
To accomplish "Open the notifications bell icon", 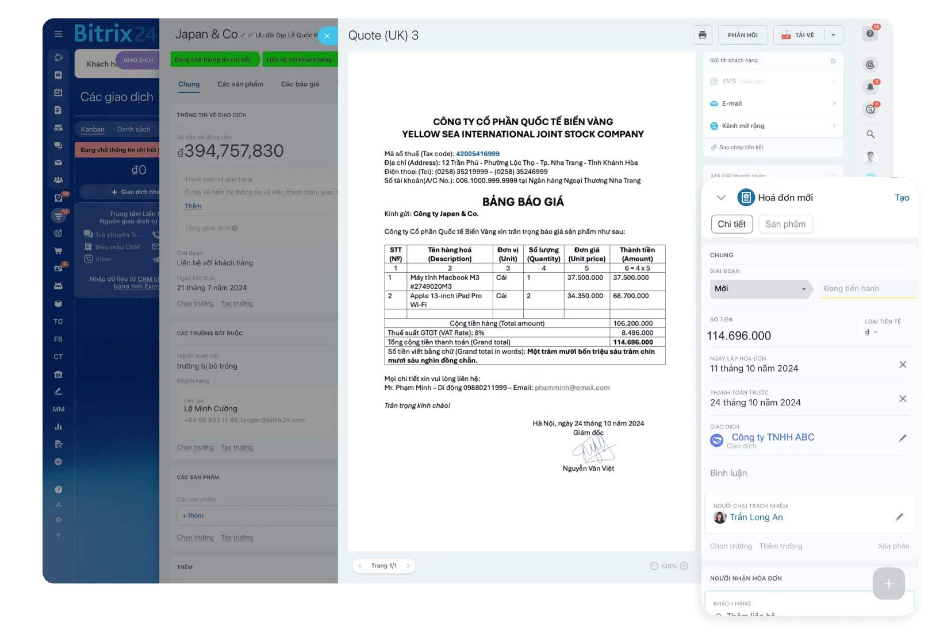I will pyautogui.click(x=870, y=87).
